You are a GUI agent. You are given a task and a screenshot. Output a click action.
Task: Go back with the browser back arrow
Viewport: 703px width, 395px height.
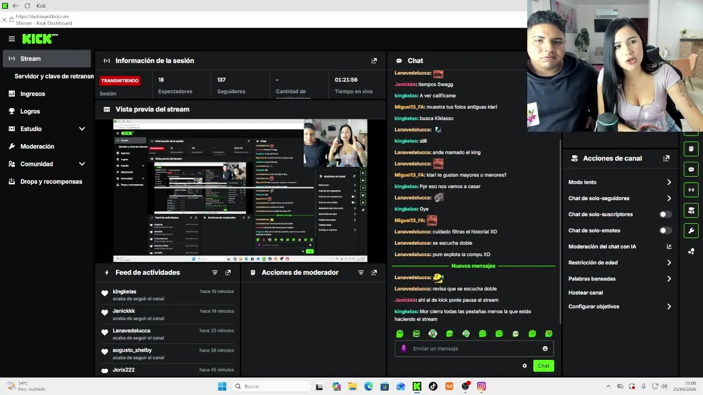tap(15, 5)
